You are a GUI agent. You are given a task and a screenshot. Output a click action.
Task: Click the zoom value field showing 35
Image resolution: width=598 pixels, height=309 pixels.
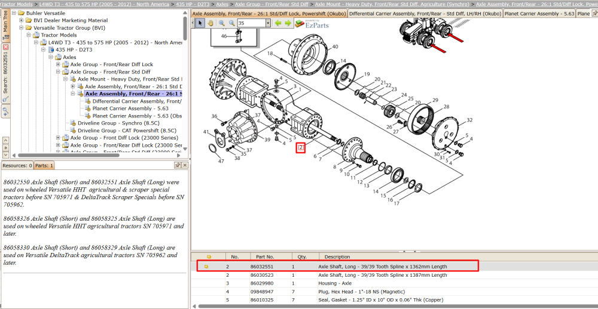251,23
